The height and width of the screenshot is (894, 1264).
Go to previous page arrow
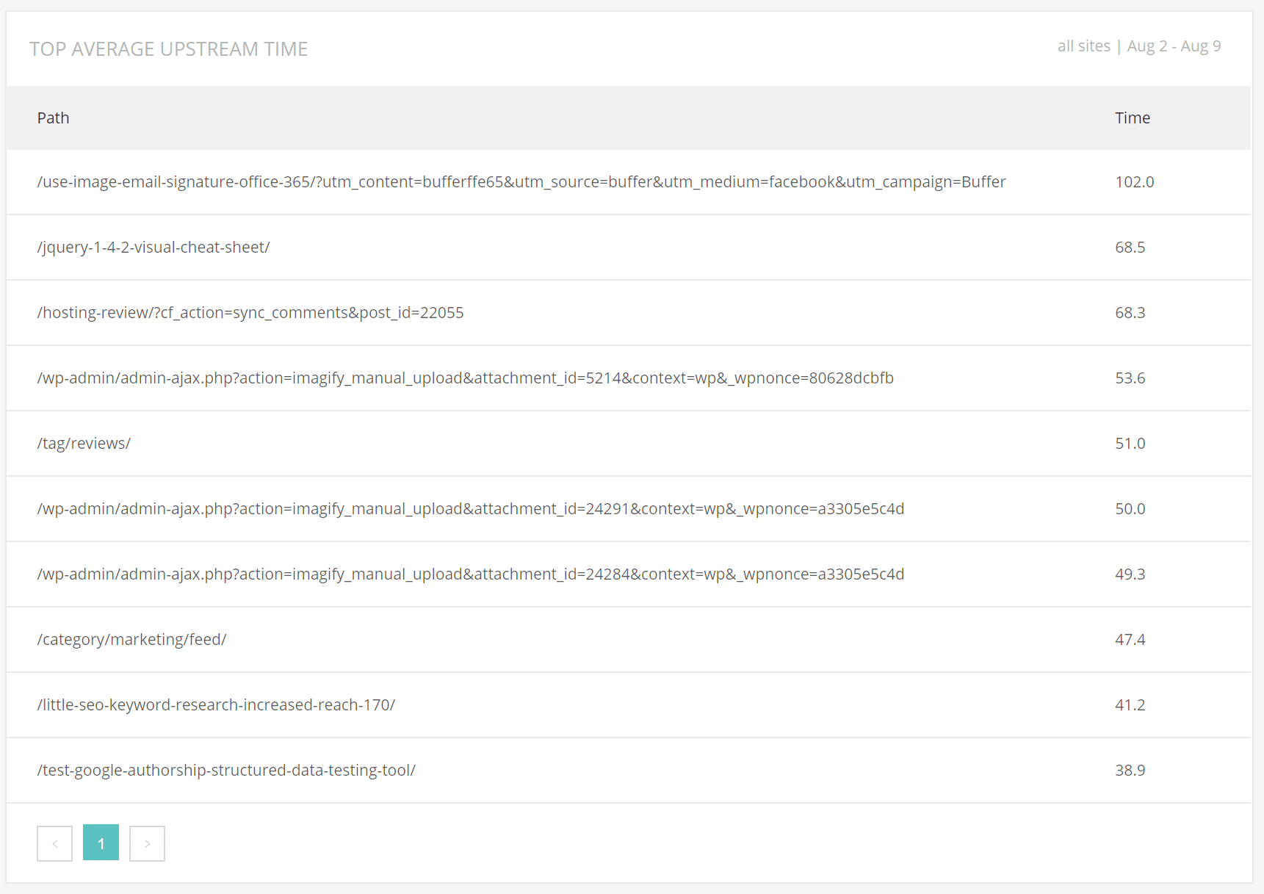54,843
